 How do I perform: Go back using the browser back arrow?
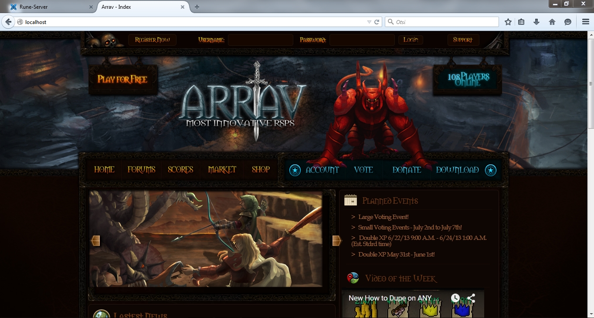8,22
